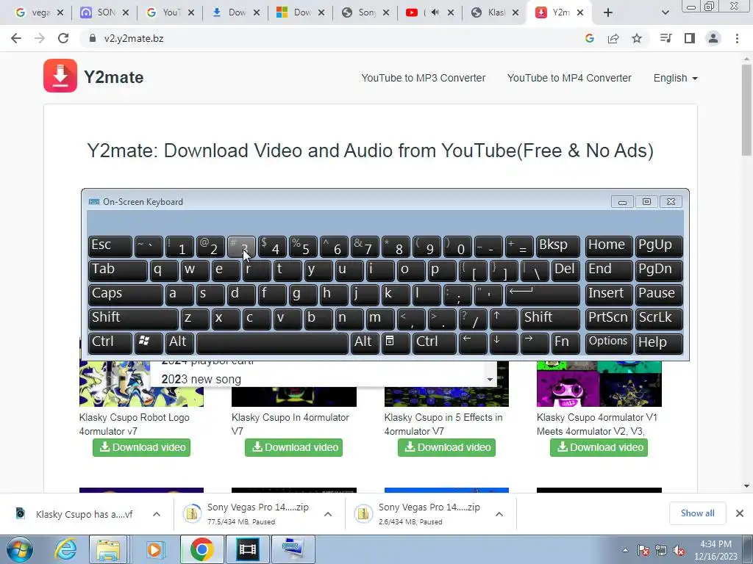
Task: Expand options for the 77.5/434 MB download
Action: pos(328,514)
